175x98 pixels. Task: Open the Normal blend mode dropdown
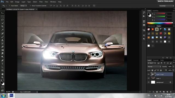click(x=154, y=67)
